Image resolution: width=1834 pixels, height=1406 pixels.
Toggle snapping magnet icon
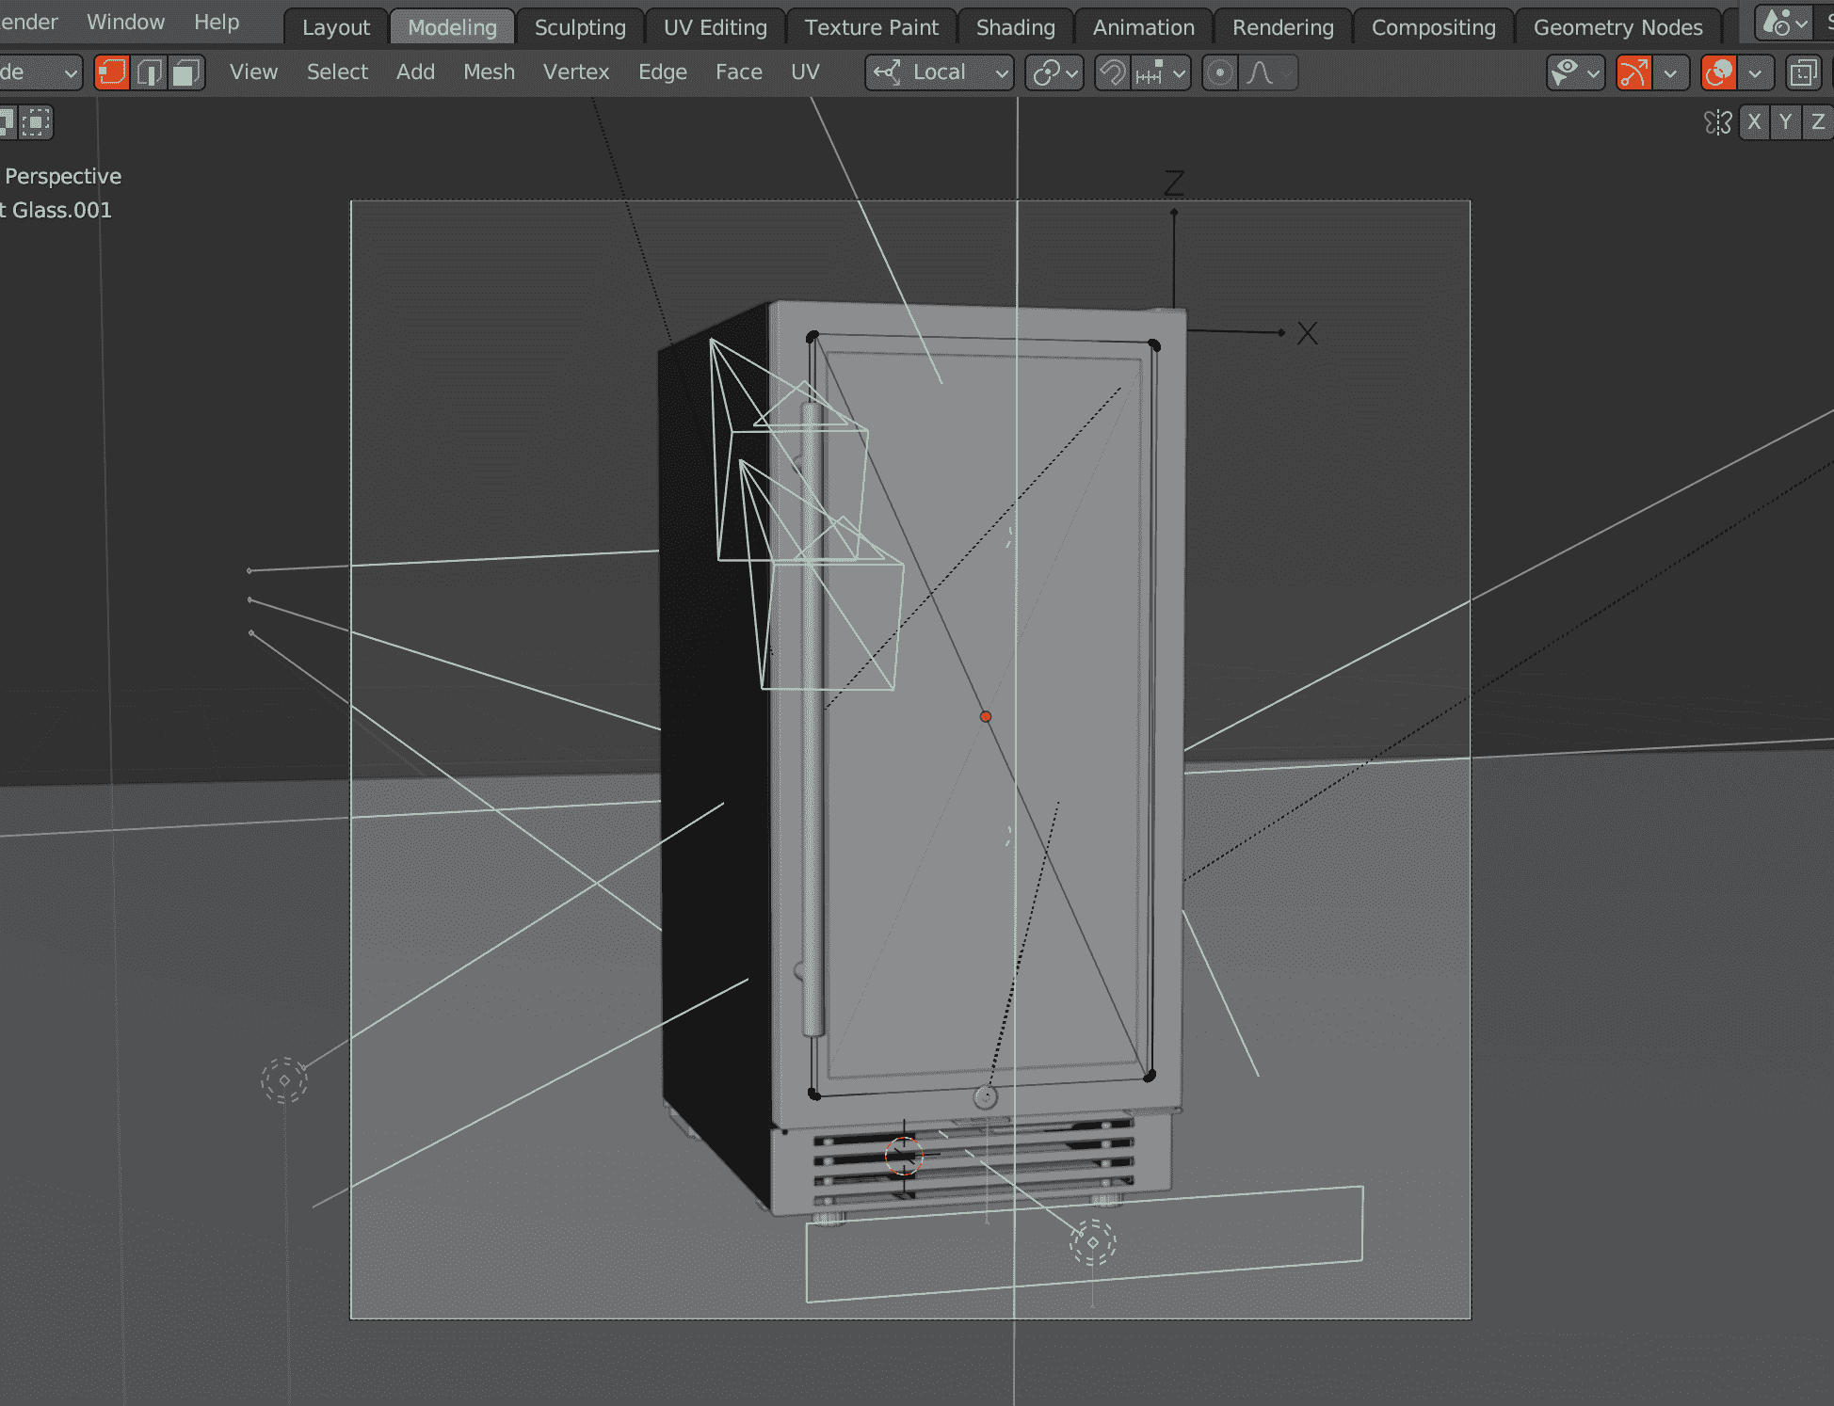pyautogui.click(x=1113, y=72)
